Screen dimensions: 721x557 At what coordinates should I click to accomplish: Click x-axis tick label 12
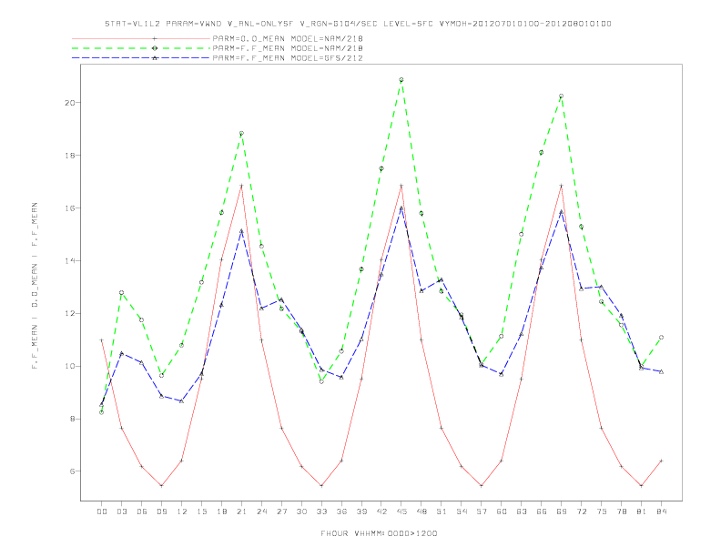(182, 511)
